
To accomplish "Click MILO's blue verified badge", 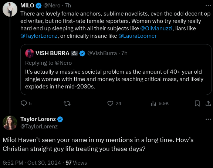I will point(39,6).
